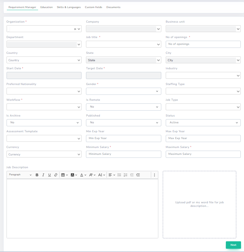
Task: Click the numbered list icon
Action: [126, 175]
